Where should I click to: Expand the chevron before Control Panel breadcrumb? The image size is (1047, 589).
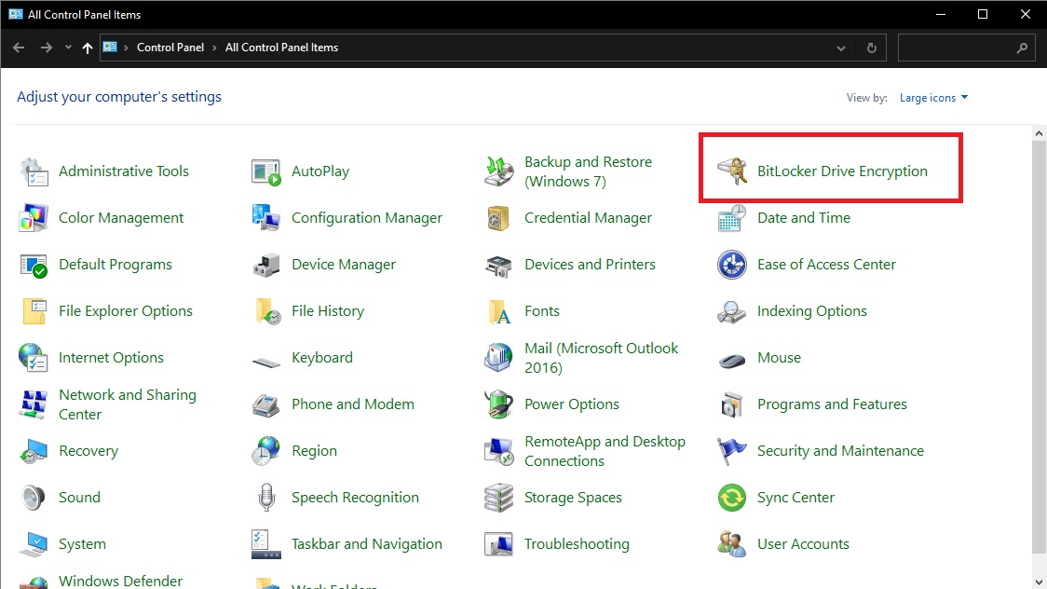click(126, 48)
